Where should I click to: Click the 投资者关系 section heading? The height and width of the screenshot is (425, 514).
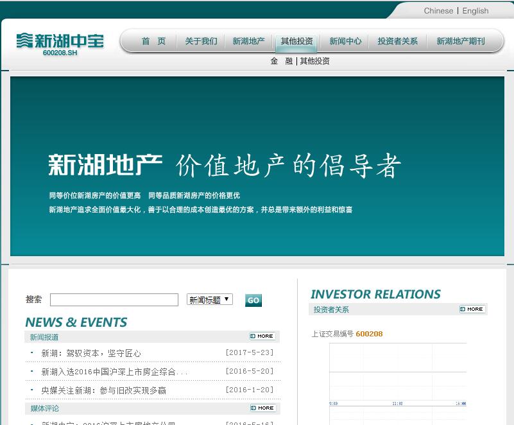point(331,309)
